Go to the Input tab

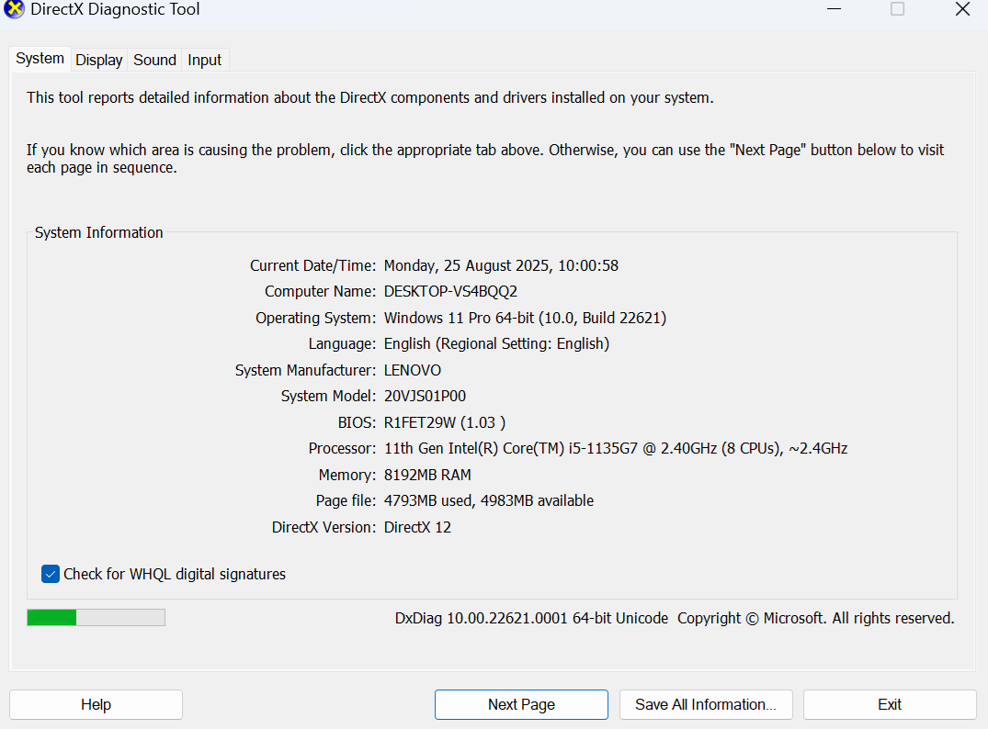point(204,60)
